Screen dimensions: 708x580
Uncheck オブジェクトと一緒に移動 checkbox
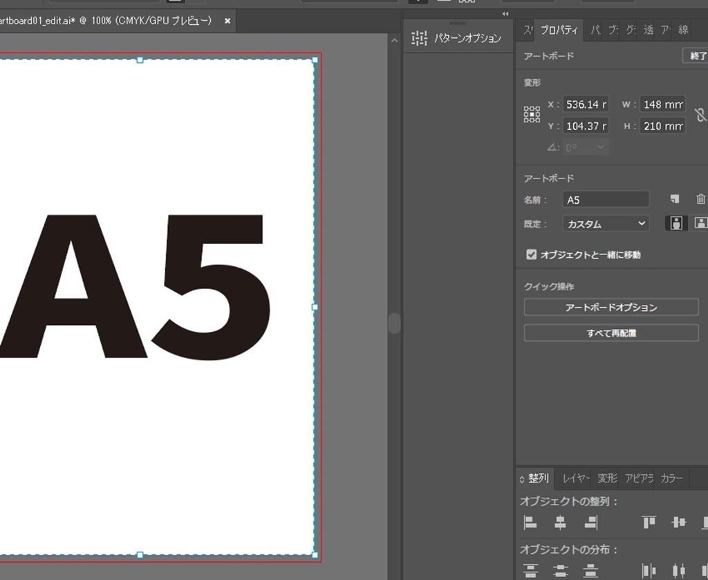tap(531, 254)
